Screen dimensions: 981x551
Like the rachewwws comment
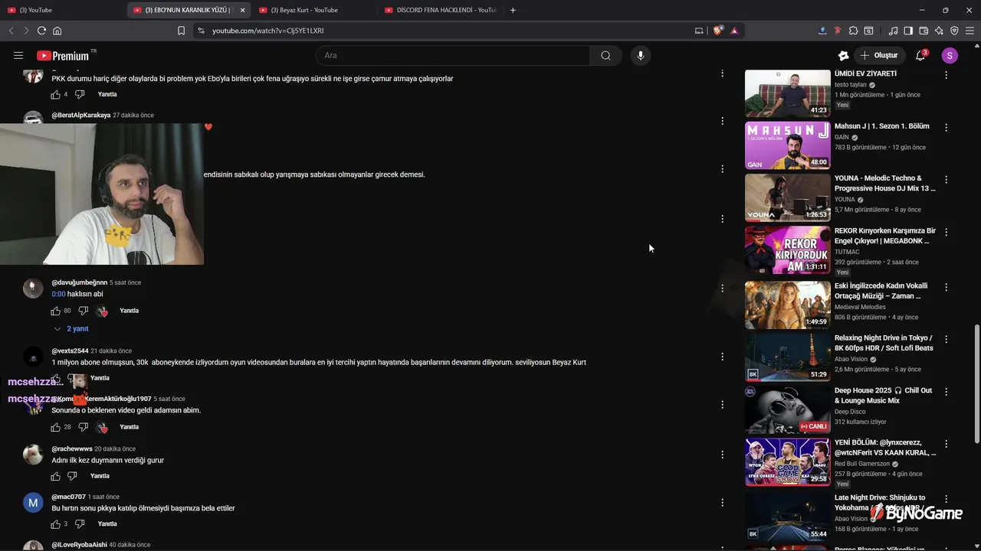(x=55, y=476)
